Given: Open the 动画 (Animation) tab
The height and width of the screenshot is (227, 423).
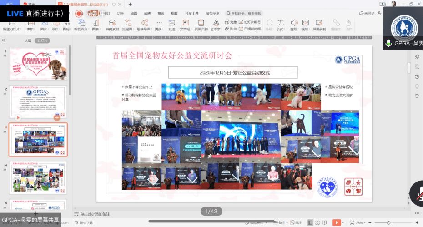Looking at the screenshot, I should point(134,13).
